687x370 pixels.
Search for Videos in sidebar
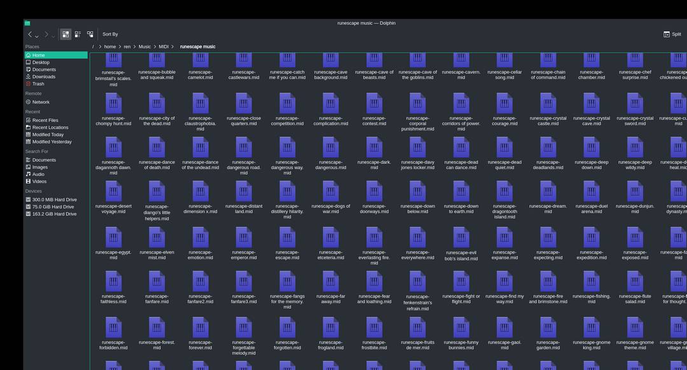point(56,181)
